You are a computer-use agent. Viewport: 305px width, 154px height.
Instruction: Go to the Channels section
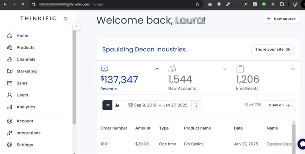coord(26,59)
